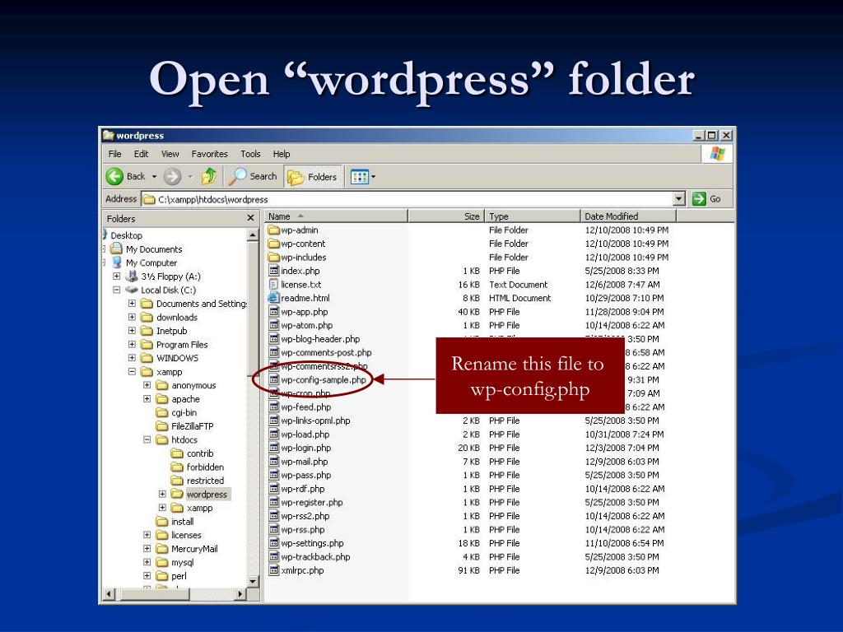Click the wp-links-opml.php file name

pyautogui.click(x=315, y=421)
